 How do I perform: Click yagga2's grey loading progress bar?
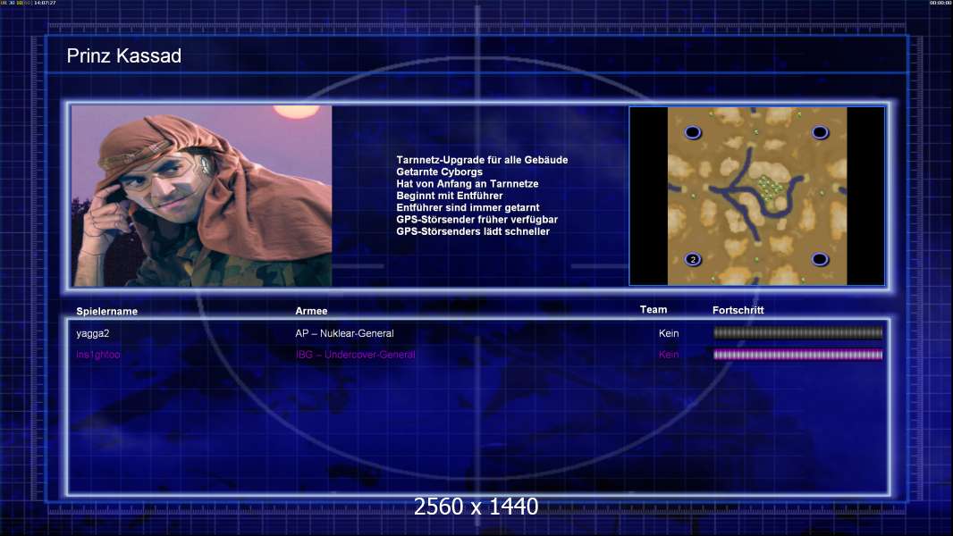pyautogui.click(x=797, y=332)
